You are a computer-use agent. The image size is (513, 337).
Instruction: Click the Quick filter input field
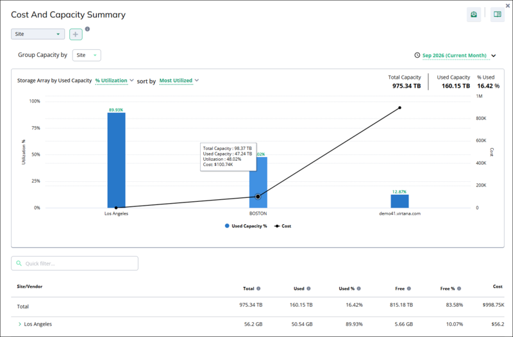(x=74, y=263)
